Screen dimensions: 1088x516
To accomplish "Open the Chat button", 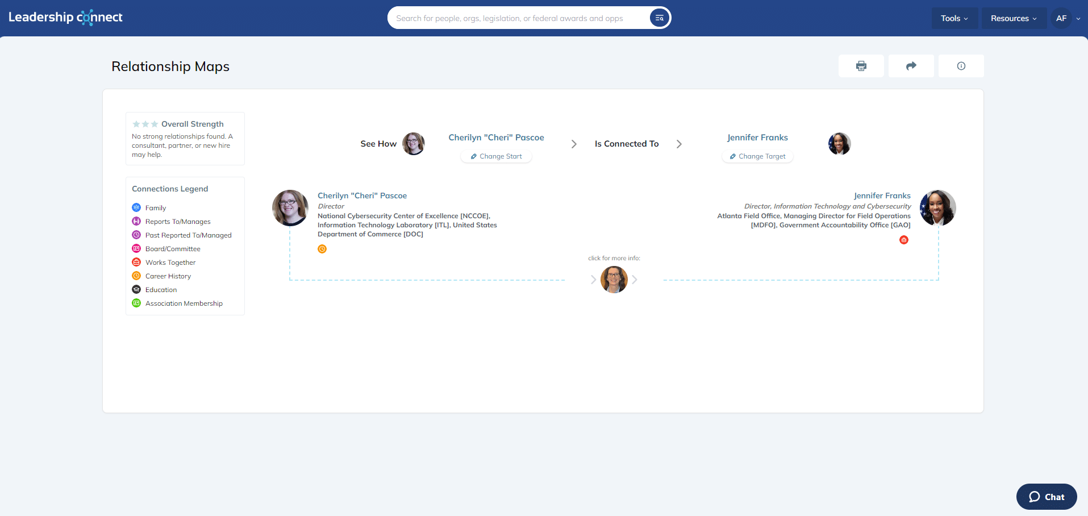I will click(1047, 497).
